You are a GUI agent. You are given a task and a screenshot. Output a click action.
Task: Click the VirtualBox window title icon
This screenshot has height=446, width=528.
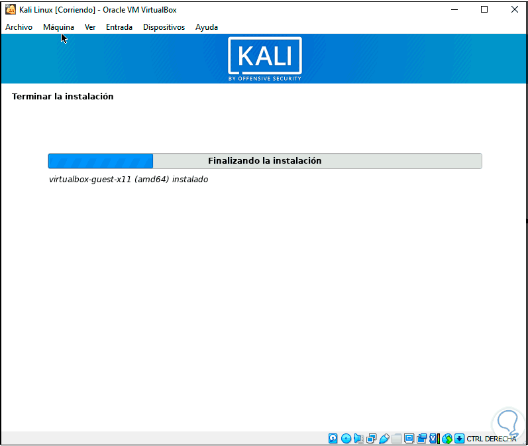coord(11,9)
